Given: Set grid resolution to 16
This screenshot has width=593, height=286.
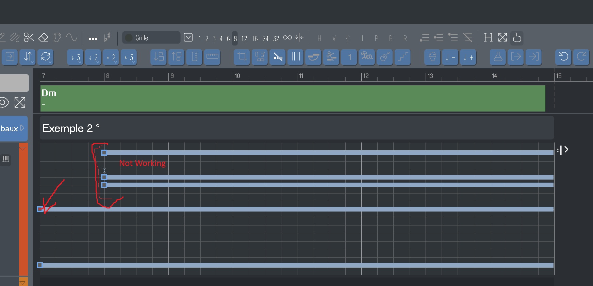Looking at the screenshot, I should pyautogui.click(x=255, y=38).
